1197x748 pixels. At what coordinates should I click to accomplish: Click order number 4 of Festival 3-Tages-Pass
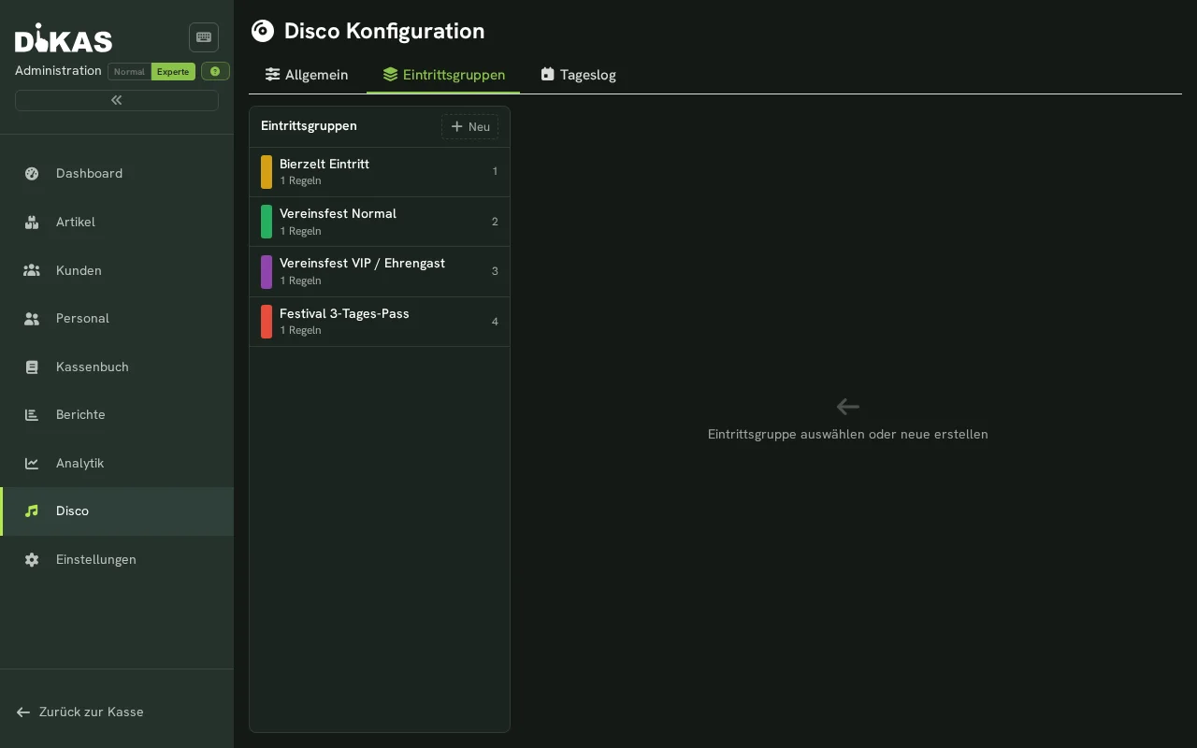point(495,322)
